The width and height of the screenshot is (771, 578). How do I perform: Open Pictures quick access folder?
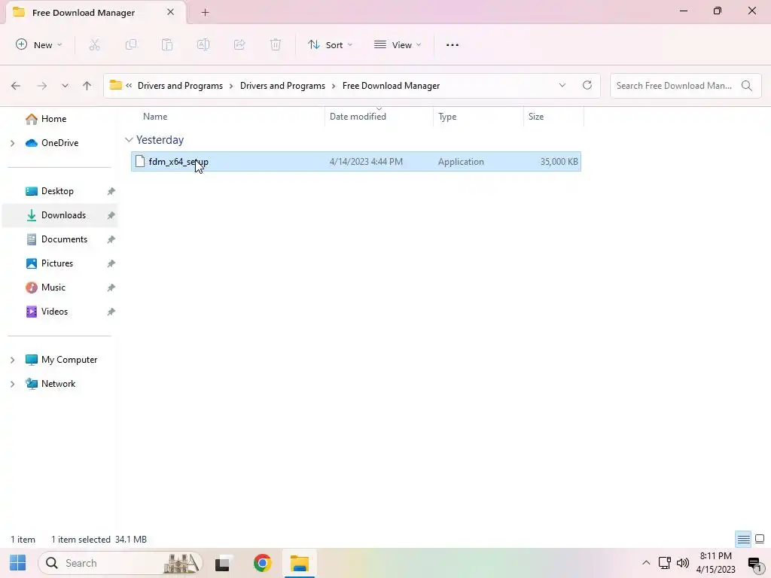[x=57, y=263]
